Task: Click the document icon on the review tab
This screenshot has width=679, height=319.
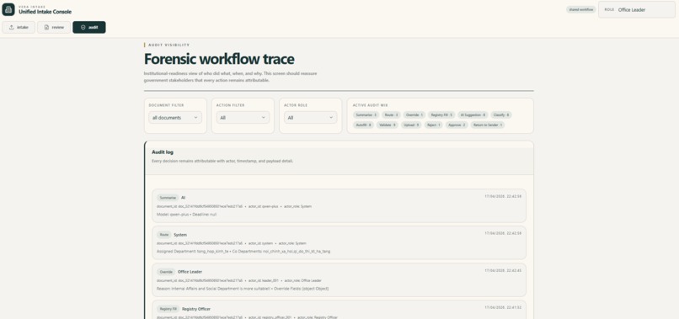Action: (46, 27)
